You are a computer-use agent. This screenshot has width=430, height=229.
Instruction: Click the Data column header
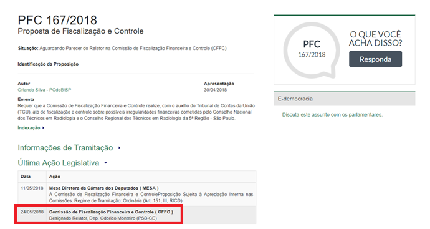pyautogui.click(x=26, y=177)
